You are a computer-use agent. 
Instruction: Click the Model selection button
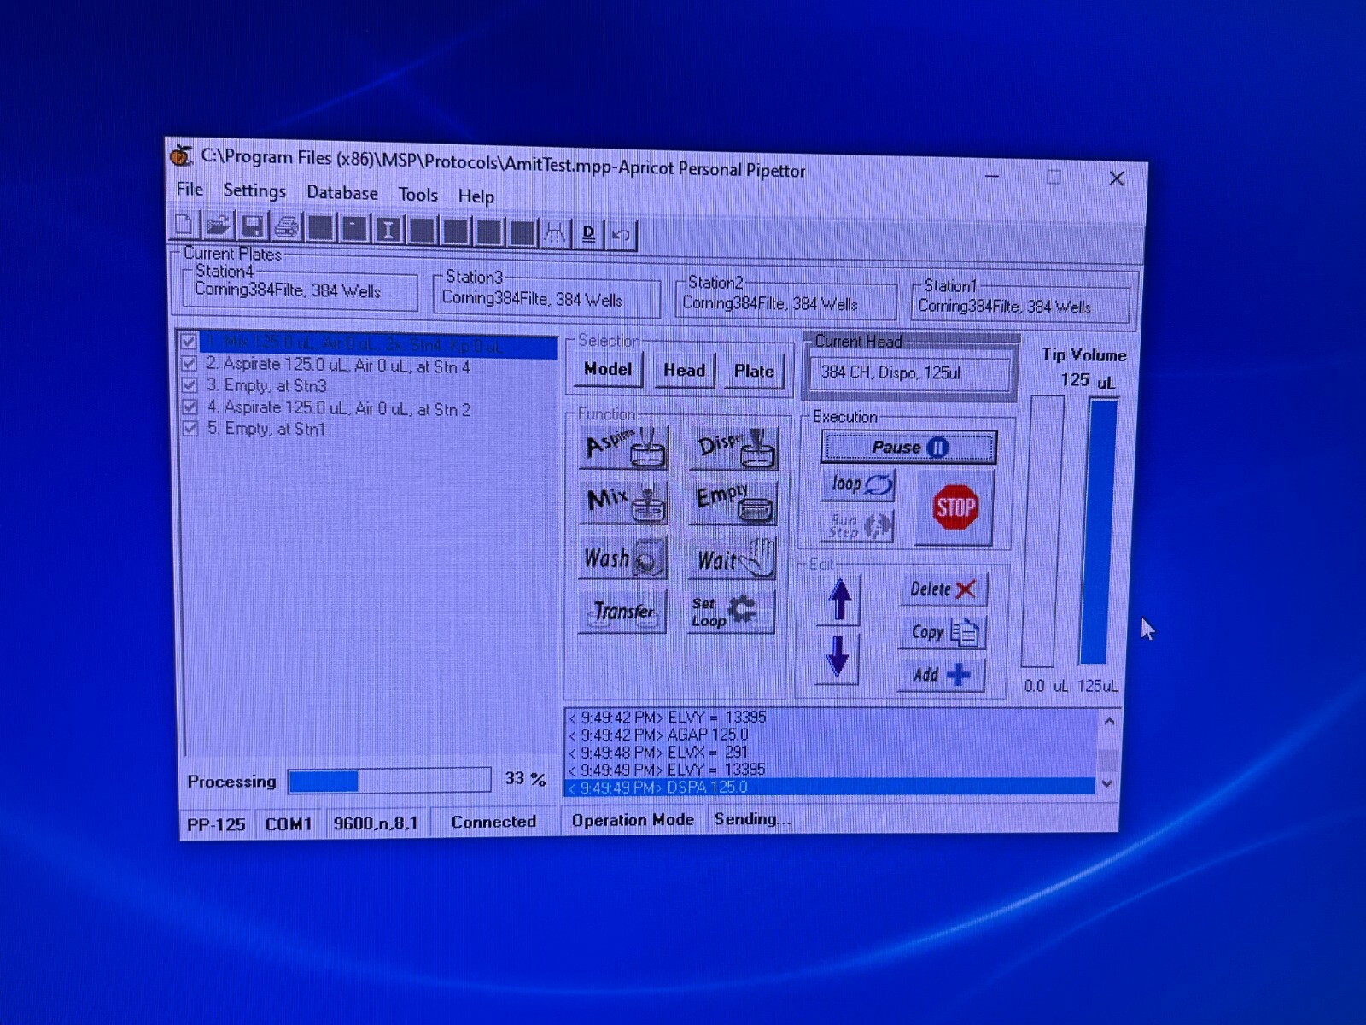pos(608,370)
